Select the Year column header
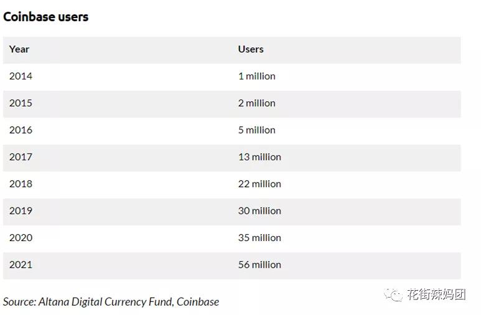This screenshot has height=315, width=481. point(19,49)
